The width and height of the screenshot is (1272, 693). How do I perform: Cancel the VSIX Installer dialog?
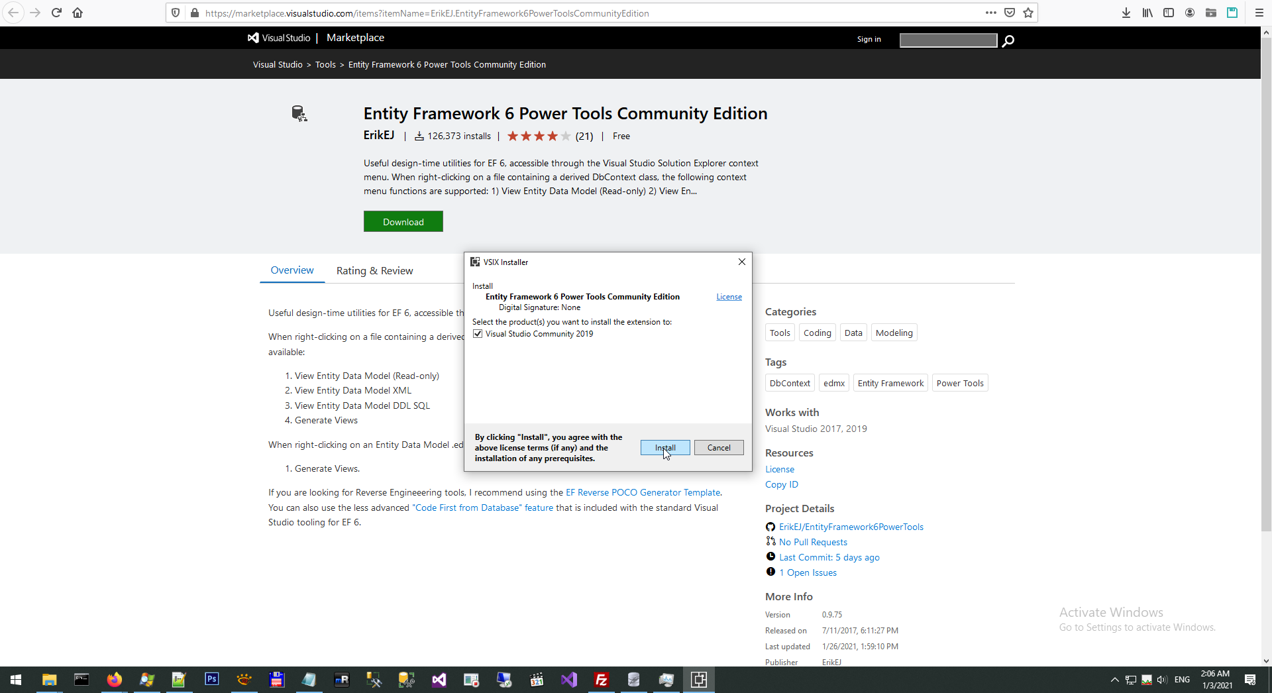point(719,448)
